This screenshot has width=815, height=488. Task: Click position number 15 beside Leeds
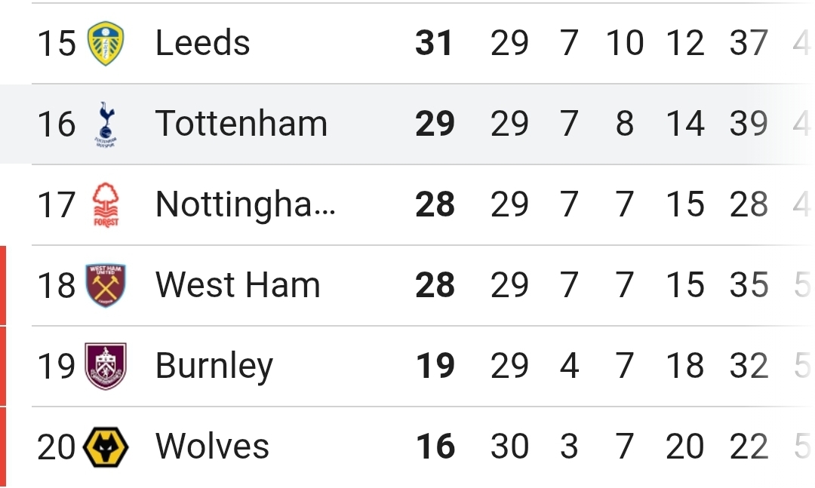click(57, 43)
